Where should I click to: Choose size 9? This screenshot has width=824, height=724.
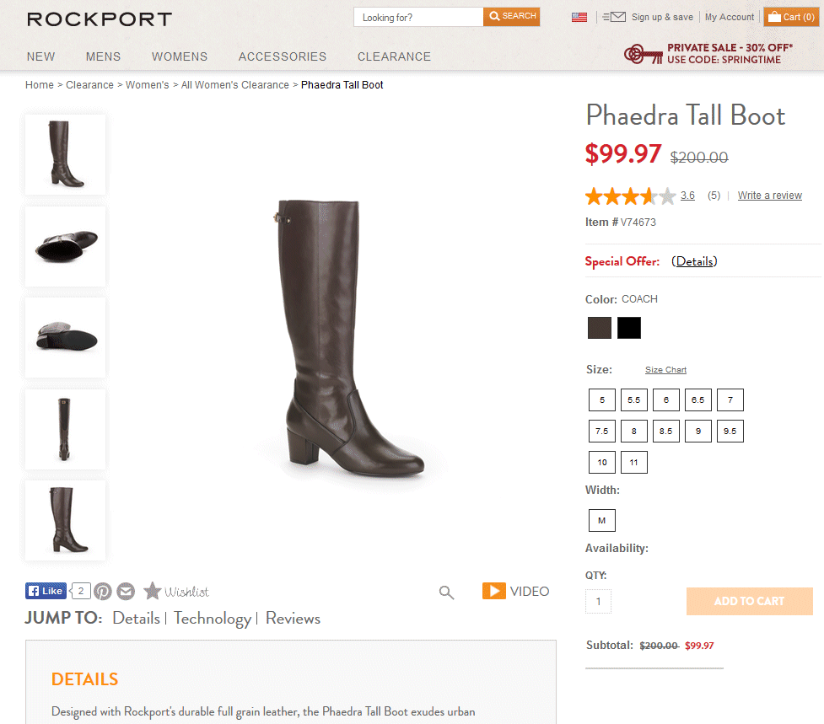(x=697, y=431)
